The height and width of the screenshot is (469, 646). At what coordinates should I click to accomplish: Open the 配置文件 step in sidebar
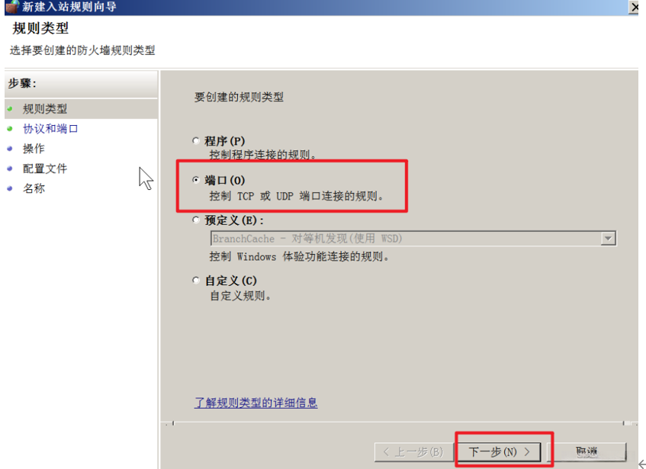(x=45, y=169)
